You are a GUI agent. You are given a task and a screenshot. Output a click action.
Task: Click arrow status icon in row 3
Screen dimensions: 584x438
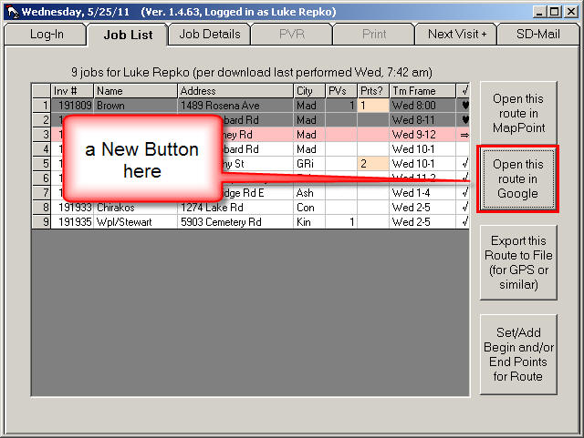point(464,135)
